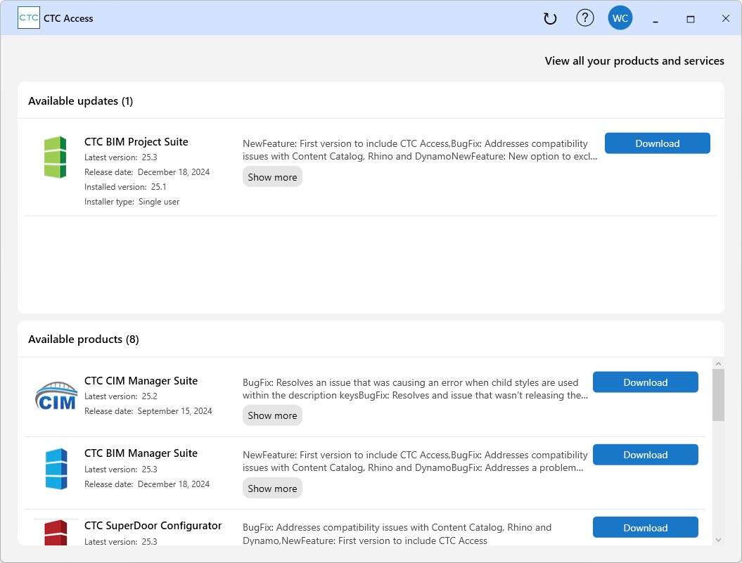Open View all your products and services
This screenshot has height=563, width=742.
coord(634,61)
